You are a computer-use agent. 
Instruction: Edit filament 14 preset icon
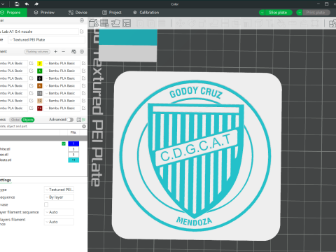tap(83, 108)
